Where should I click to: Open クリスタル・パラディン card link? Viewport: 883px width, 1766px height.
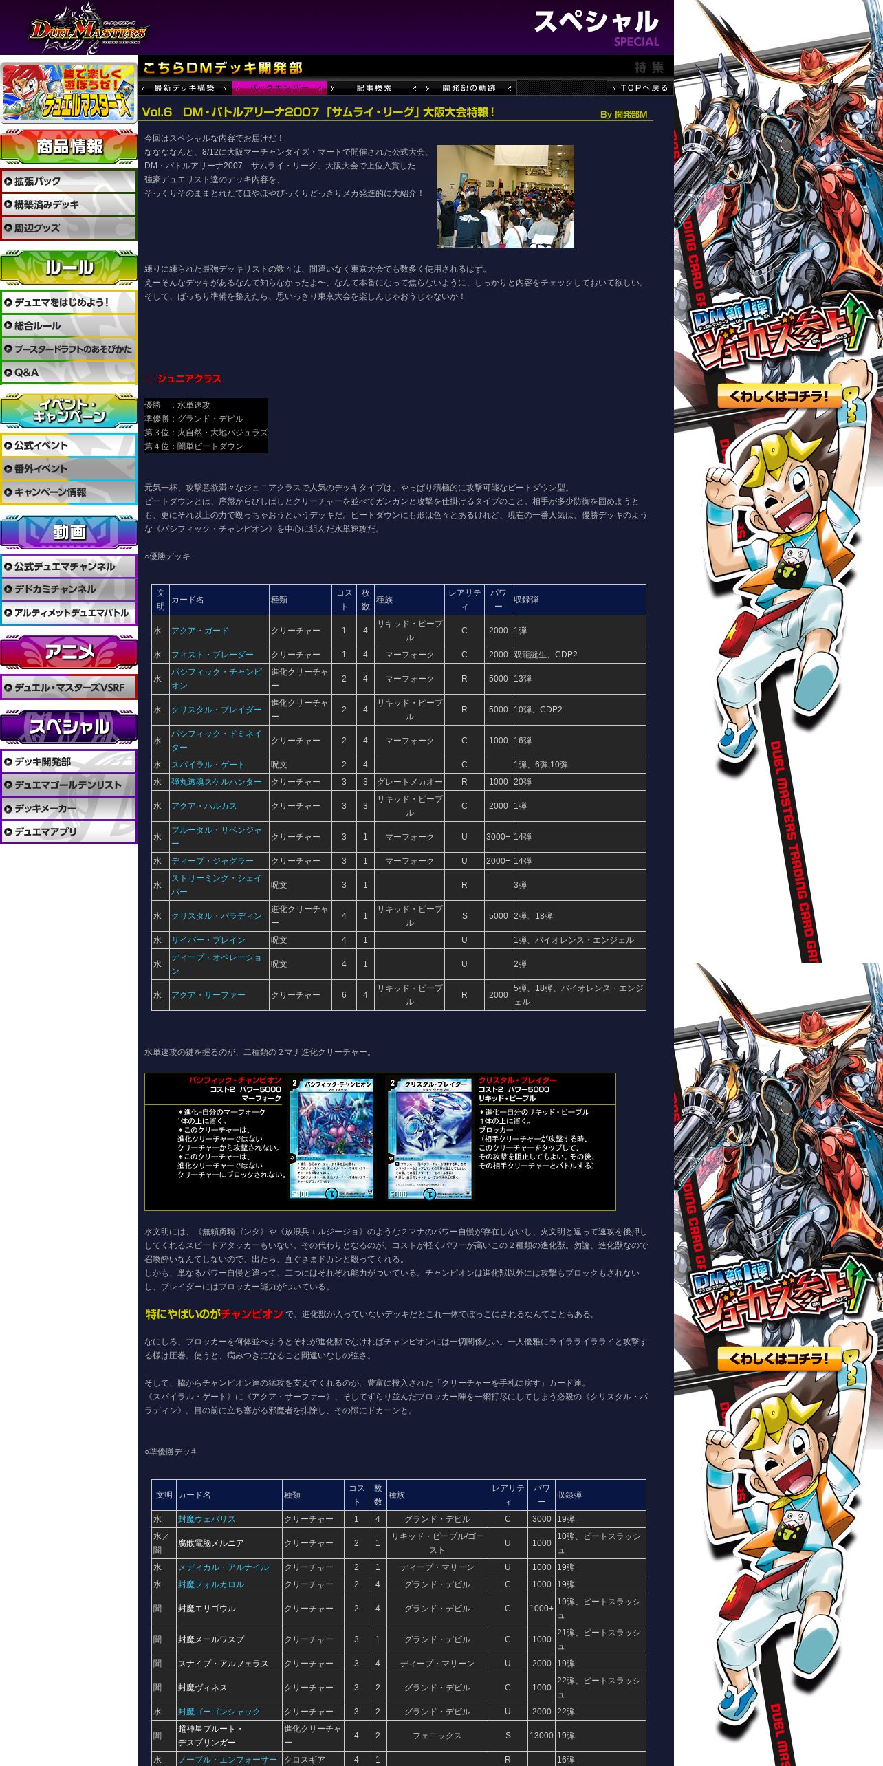coord(217,916)
